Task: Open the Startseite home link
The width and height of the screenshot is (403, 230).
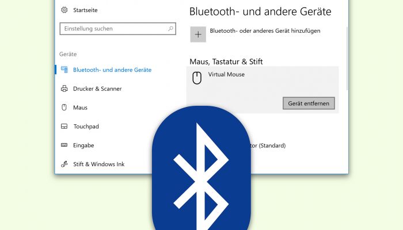Action: pos(85,10)
